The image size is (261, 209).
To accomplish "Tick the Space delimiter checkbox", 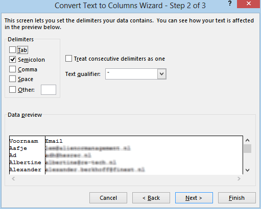I will [x=12, y=79].
